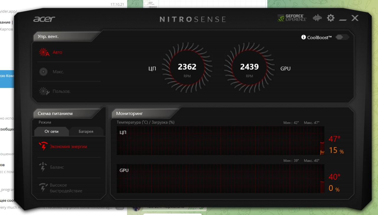Choose the Авто fan control label
The image size is (378, 215).
[x=58, y=52]
